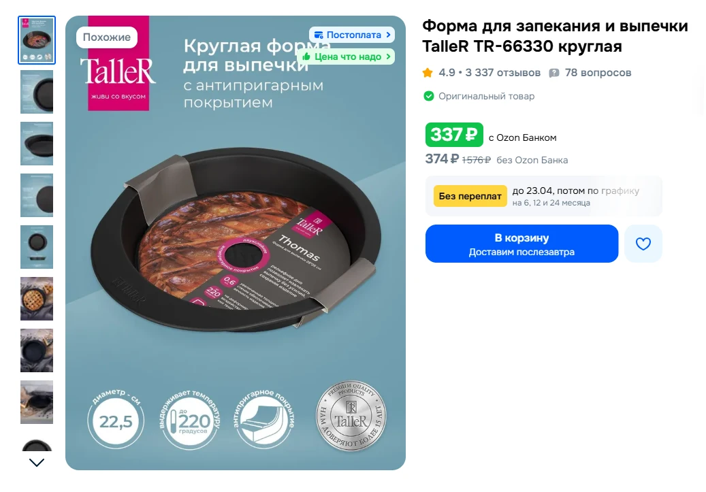The width and height of the screenshot is (706, 492).
Task: Expand more thumbnails with down chevron
Action: pos(37,462)
